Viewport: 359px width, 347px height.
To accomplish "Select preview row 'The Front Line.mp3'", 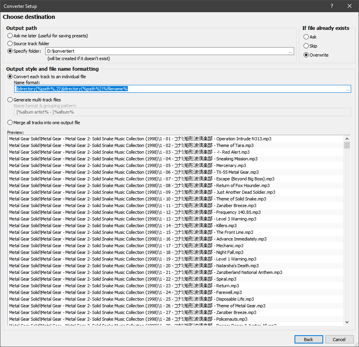I will click(x=175, y=232).
